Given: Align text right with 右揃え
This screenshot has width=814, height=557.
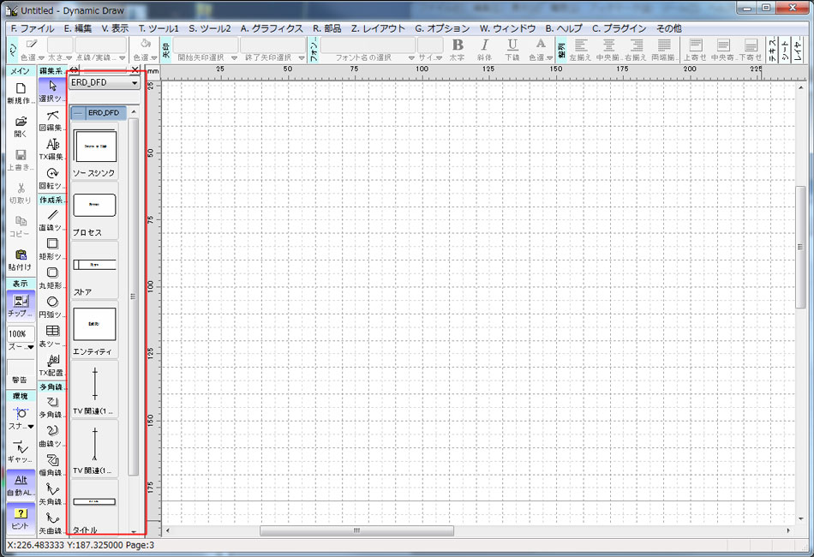Looking at the screenshot, I should pos(636,50).
